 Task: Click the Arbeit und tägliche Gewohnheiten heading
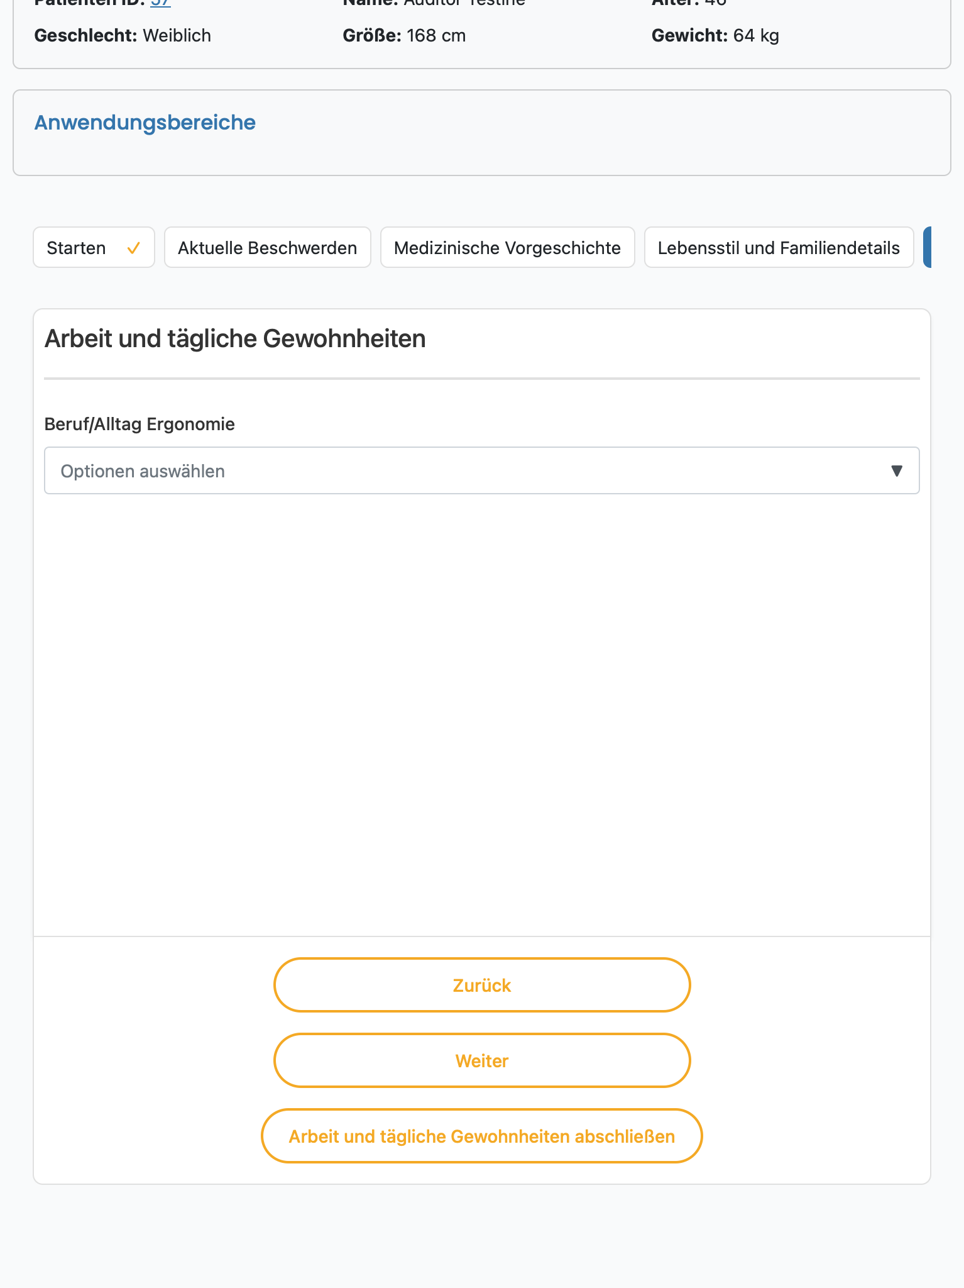click(235, 339)
